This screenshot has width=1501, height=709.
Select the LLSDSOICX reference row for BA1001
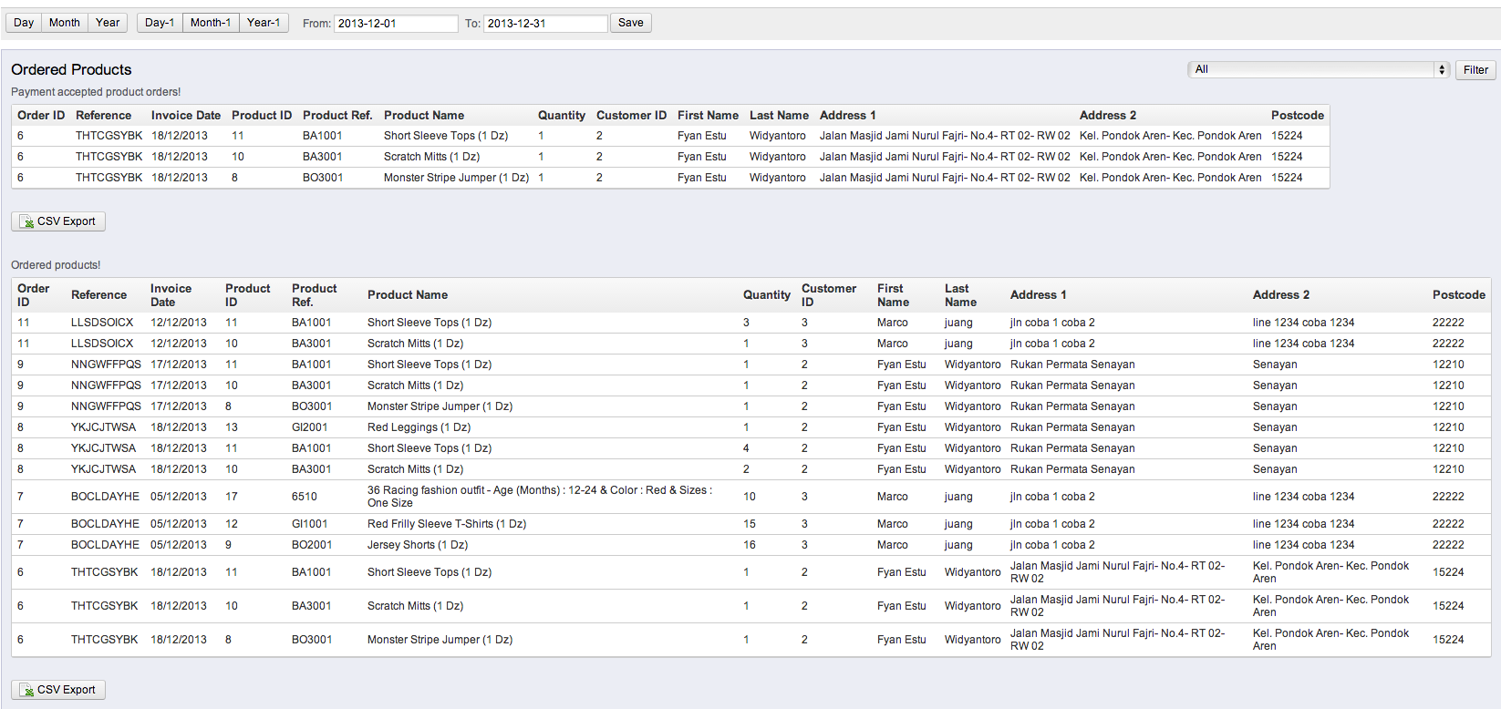point(751,323)
